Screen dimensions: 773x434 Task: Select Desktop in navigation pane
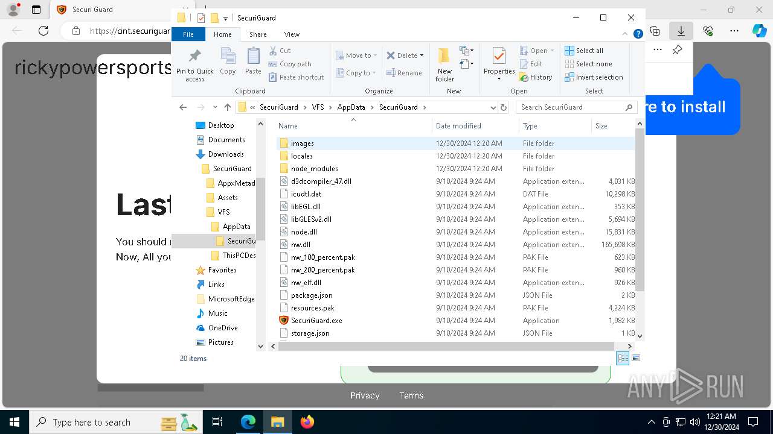tap(221, 125)
